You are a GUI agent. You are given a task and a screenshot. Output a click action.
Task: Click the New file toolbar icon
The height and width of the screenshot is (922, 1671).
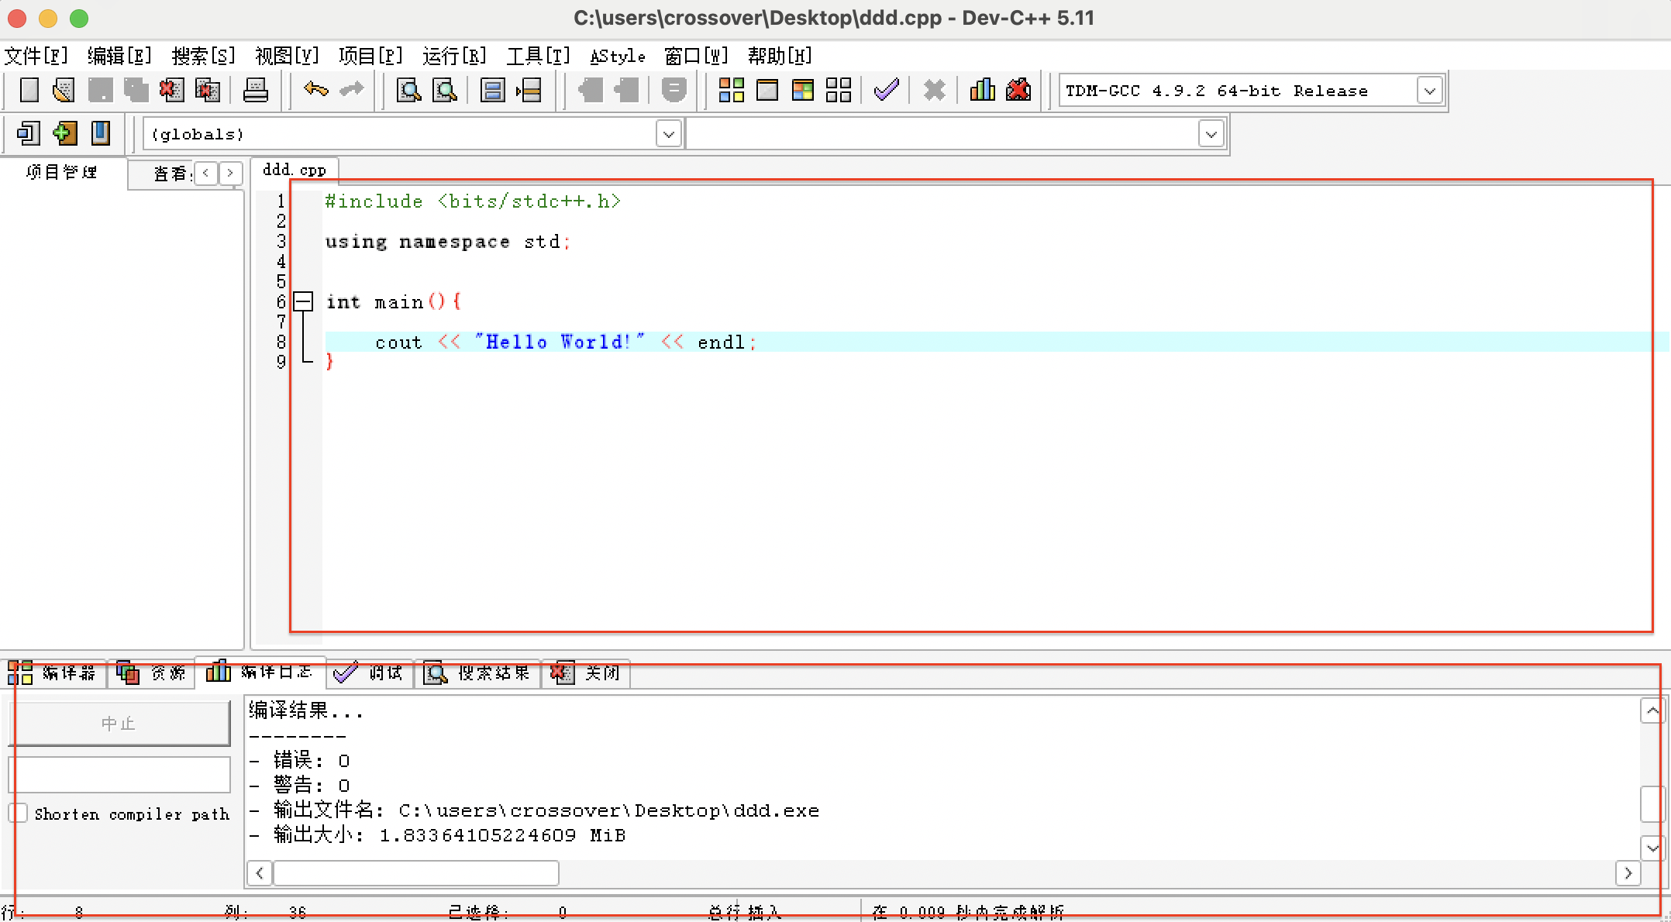point(29,91)
